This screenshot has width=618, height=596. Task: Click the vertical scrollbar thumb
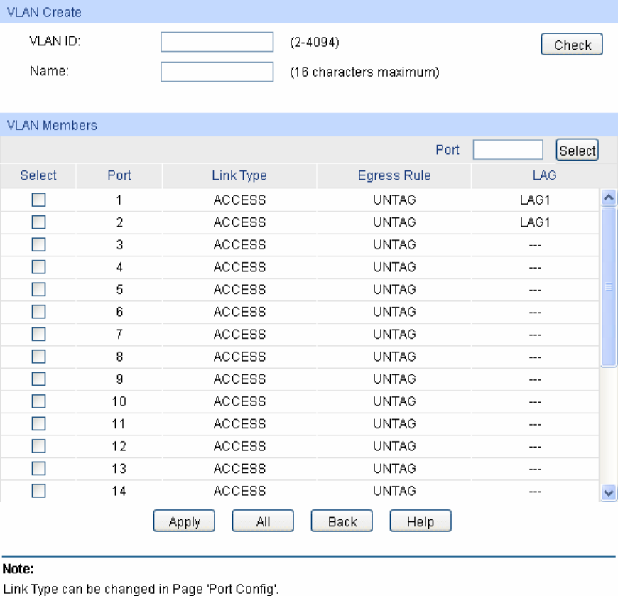click(x=608, y=286)
